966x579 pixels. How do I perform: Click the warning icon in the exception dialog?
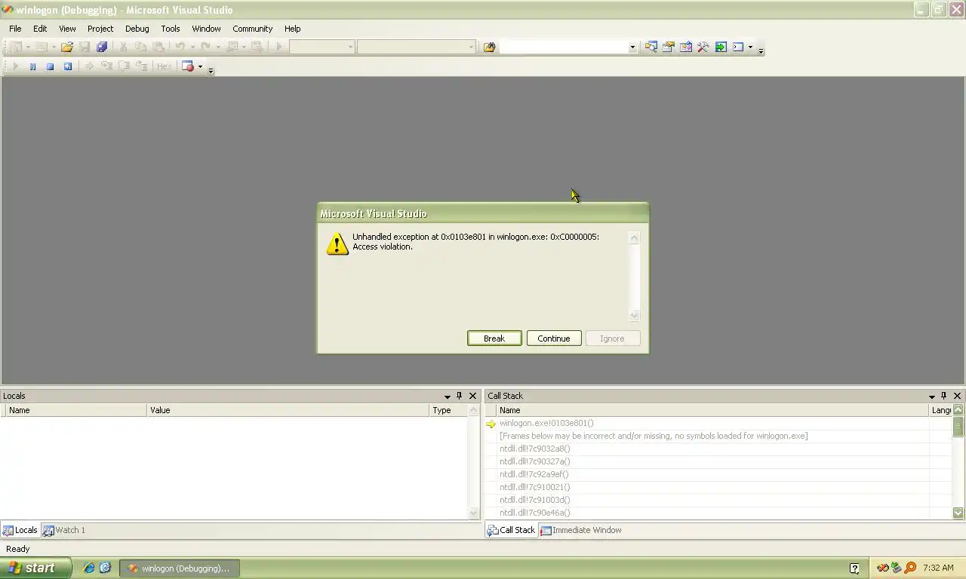(337, 244)
